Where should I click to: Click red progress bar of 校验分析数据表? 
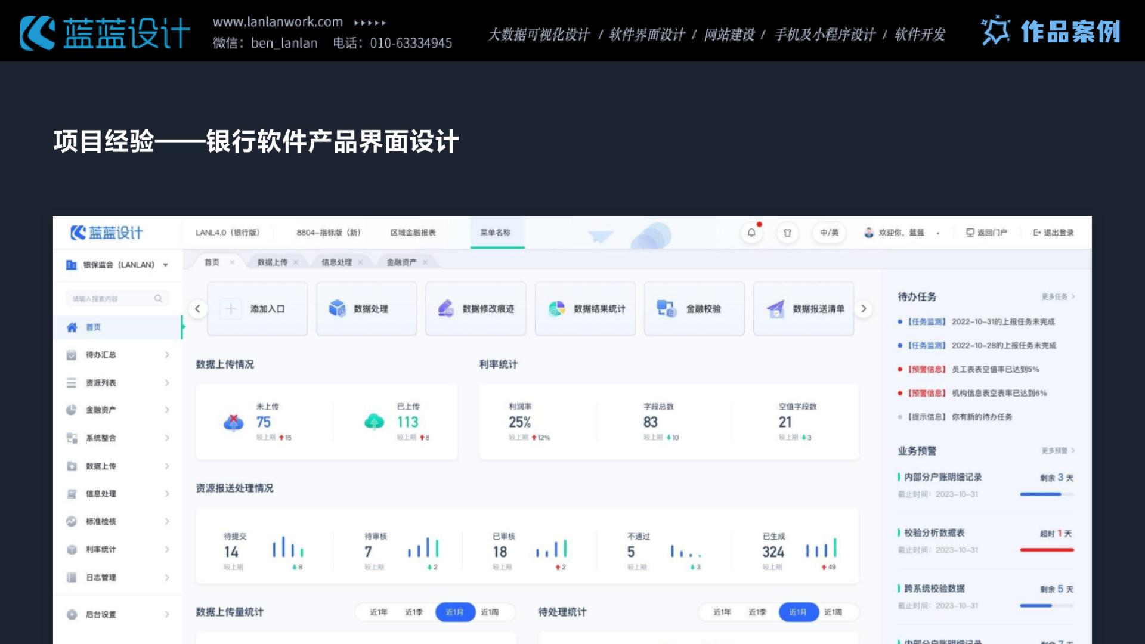(x=1047, y=550)
